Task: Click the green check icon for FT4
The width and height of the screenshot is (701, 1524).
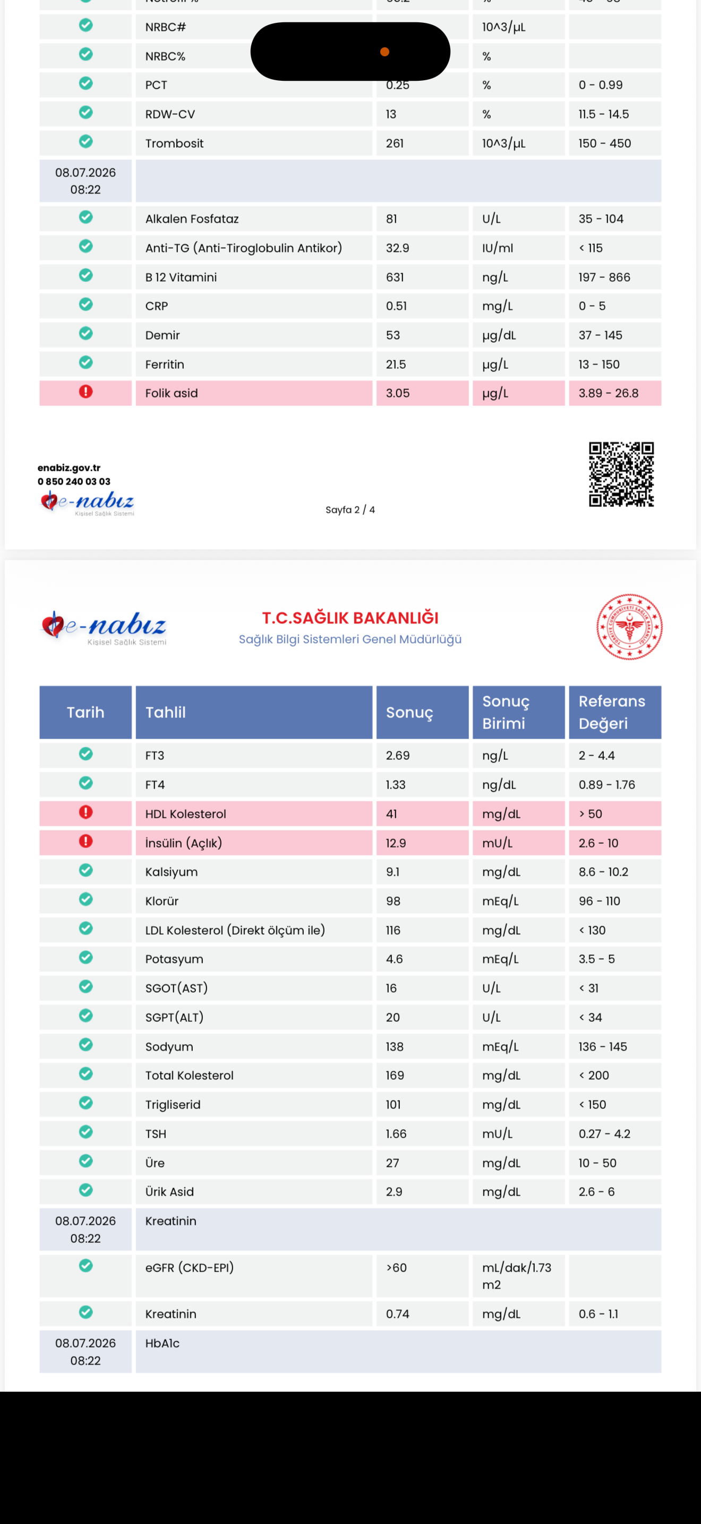Action: [86, 783]
